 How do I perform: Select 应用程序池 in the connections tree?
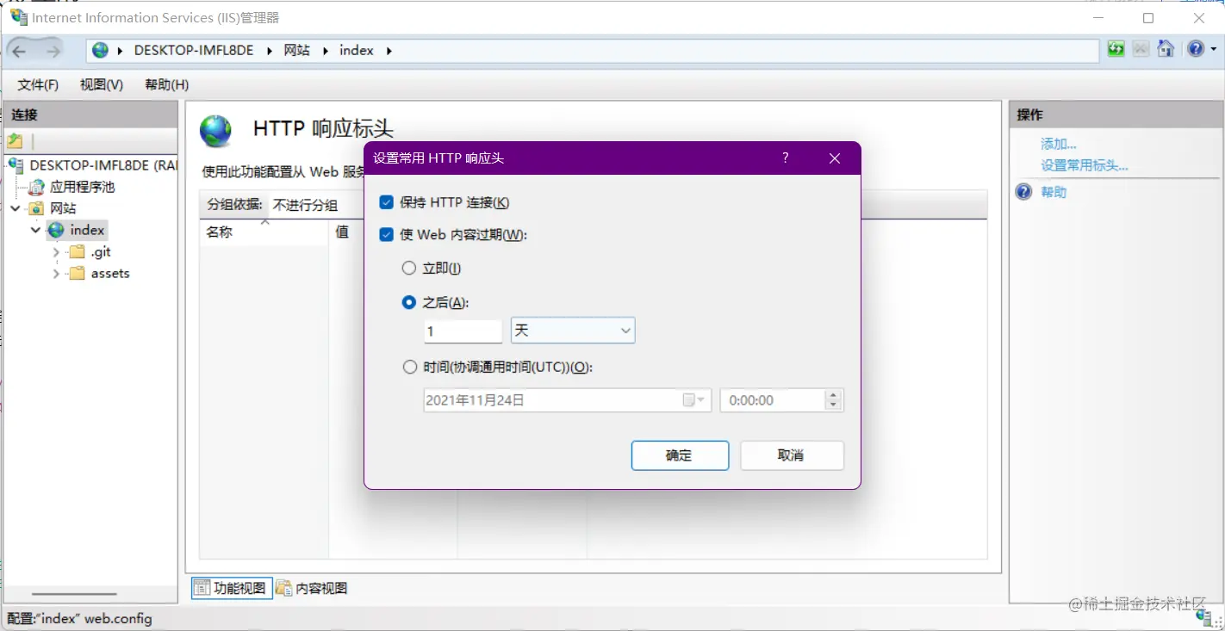(82, 187)
